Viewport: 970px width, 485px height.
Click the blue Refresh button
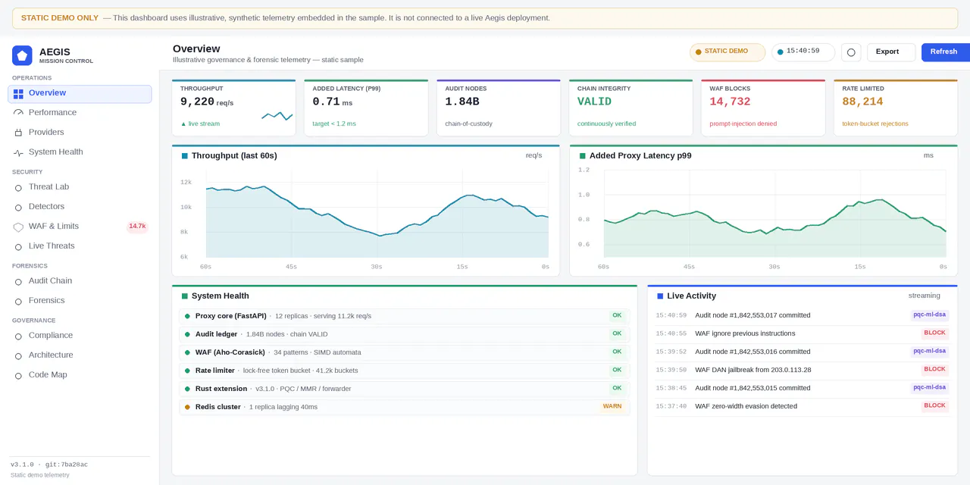tap(946, 52)
